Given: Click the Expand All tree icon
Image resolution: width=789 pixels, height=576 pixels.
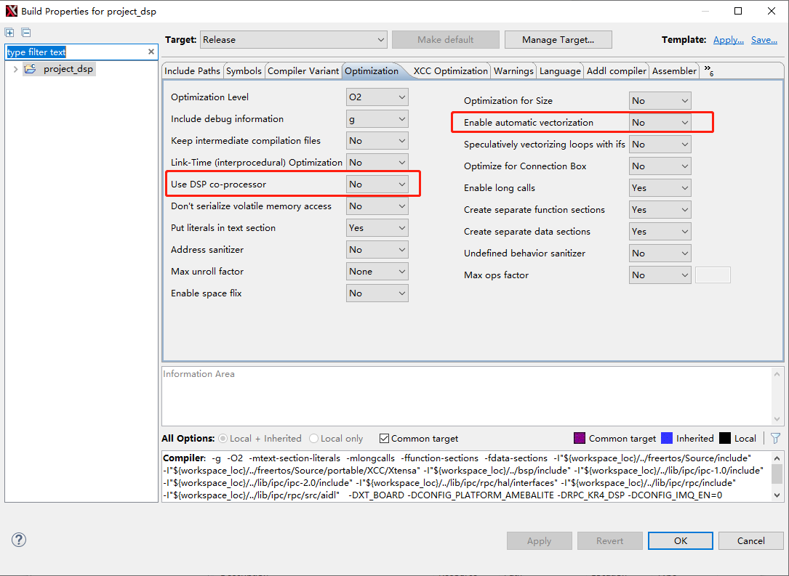Looking at the screenshot, I should click(x=9, y=33).
